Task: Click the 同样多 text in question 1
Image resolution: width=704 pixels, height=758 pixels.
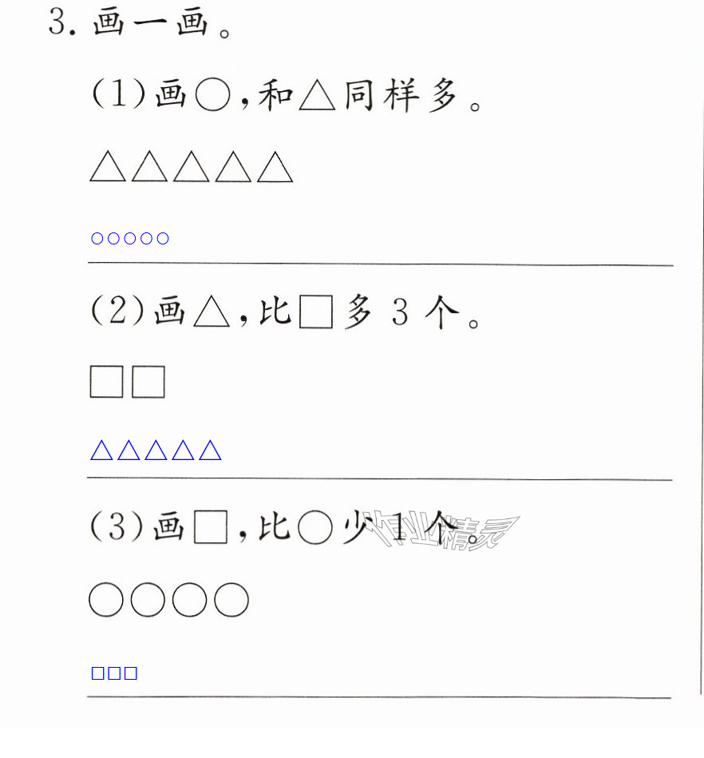Action: click(401, 95)
